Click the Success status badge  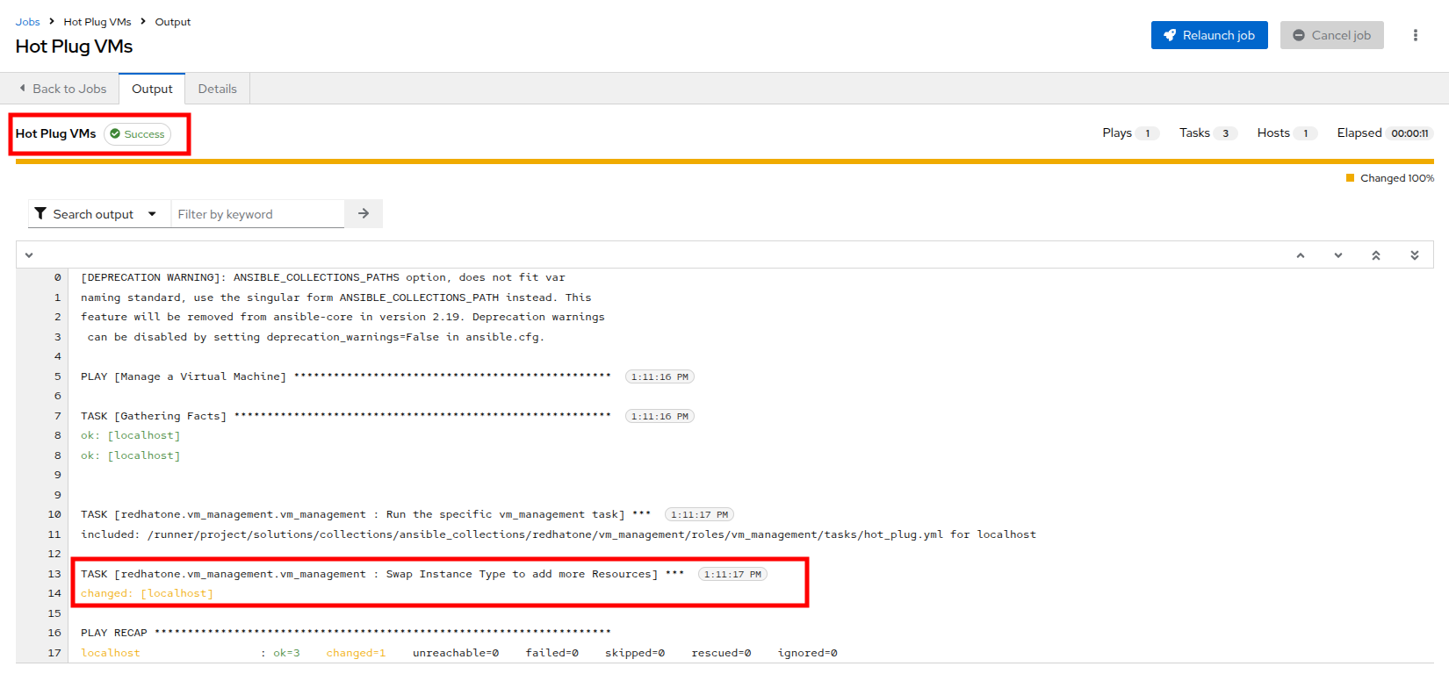[138, 134]
